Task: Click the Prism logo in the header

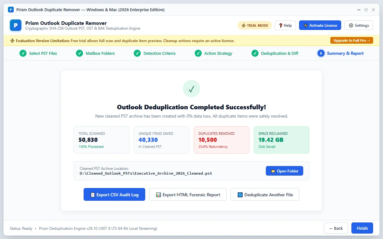Action: (x=16, y=25)
